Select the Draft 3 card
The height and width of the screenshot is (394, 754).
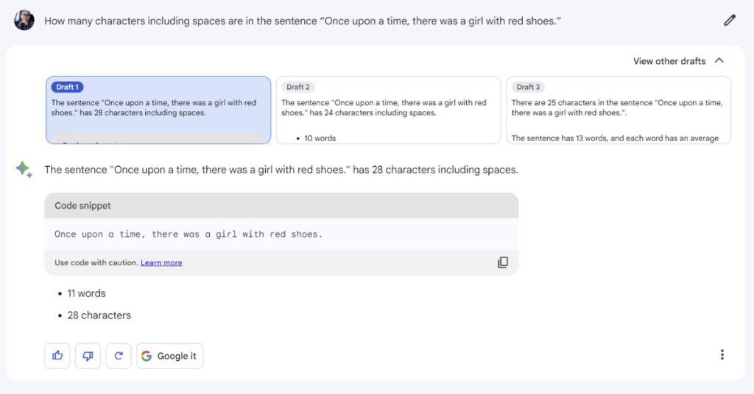pyautogui.click(x=619, y=110)
